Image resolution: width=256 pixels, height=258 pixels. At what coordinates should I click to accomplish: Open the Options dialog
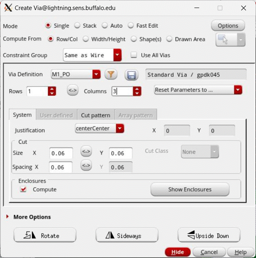228,26
